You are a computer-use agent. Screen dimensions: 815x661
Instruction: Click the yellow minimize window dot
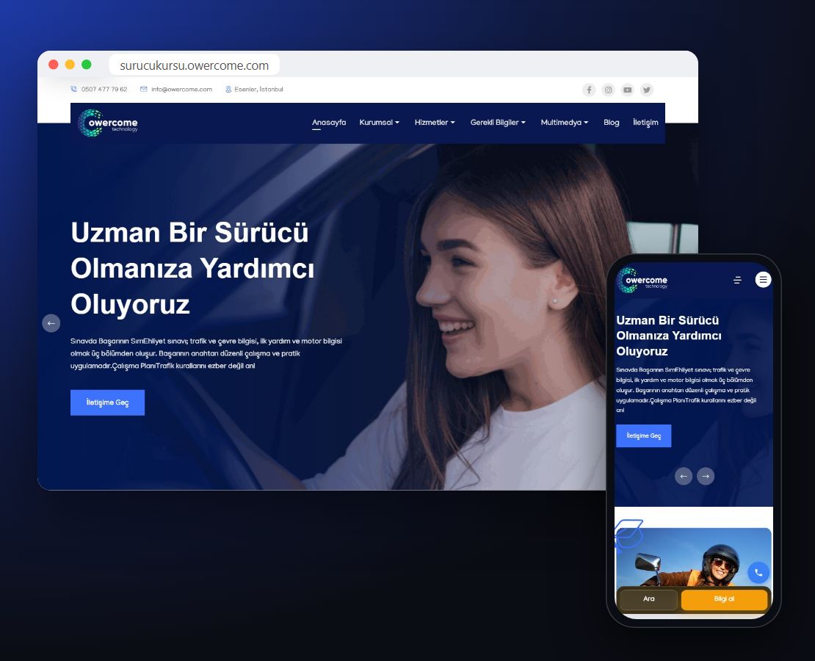[x=70, y=65]
